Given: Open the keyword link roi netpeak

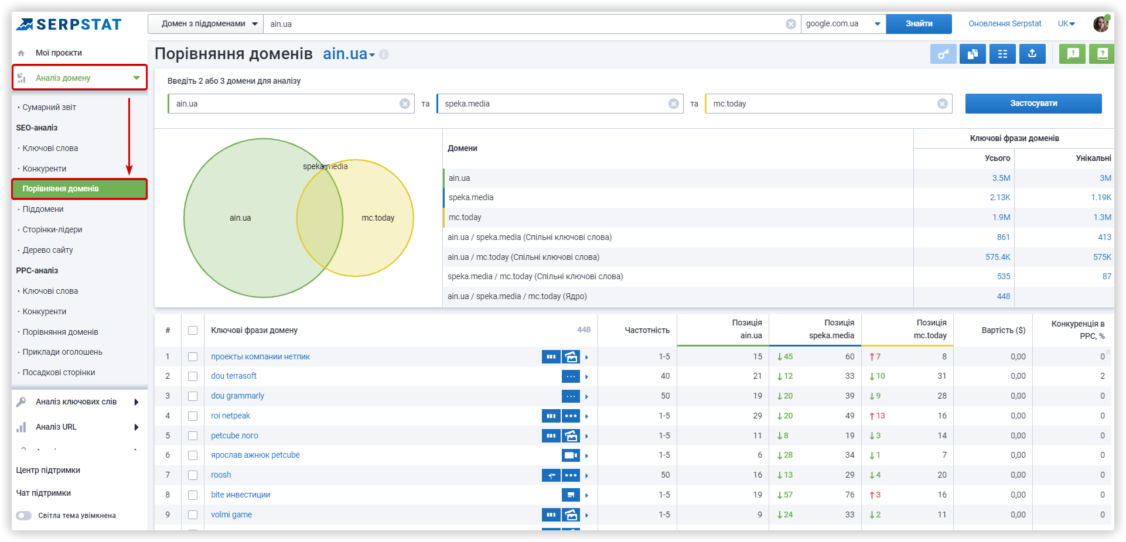Looking at the screenshot, I should point(230,416).
